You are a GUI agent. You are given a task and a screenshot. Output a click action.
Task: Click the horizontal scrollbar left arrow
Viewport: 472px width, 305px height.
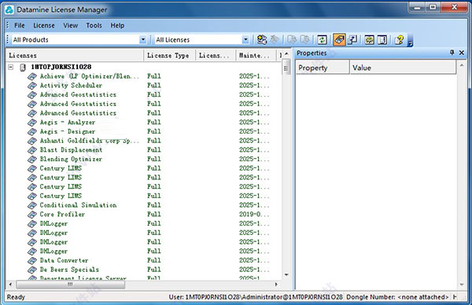tap(10, 285)
